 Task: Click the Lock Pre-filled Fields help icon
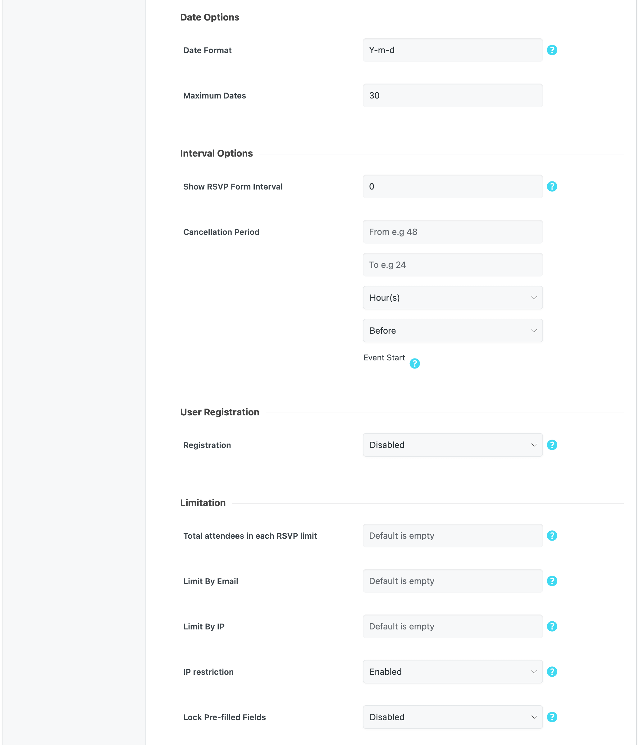coord(552,717)
